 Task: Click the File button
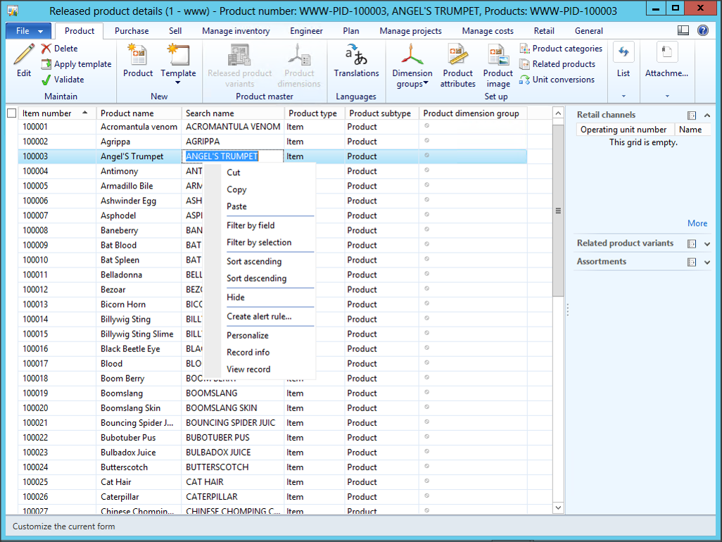pos(29,31)
